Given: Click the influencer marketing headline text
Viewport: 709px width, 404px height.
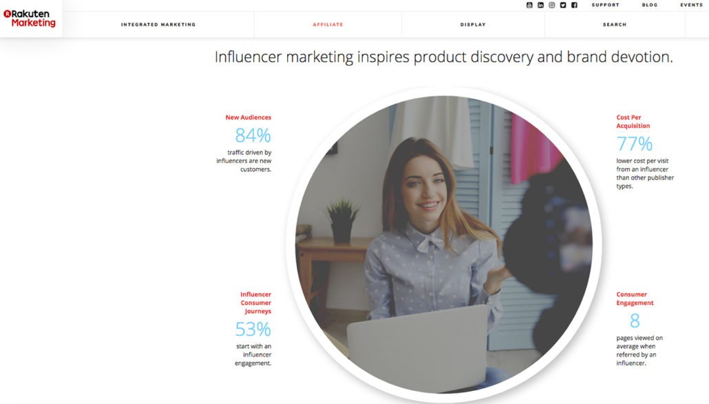Looking at the screenshot, I should (443, 57).
